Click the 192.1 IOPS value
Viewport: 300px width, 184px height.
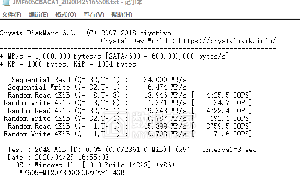[x=230, y=118]
